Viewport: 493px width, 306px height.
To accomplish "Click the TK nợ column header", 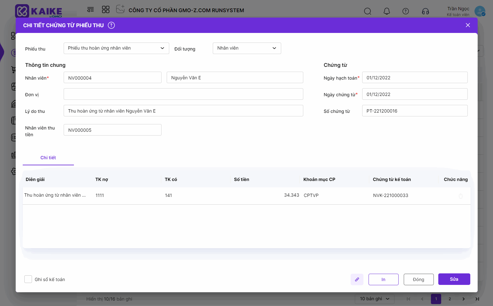I will [102, 179].
